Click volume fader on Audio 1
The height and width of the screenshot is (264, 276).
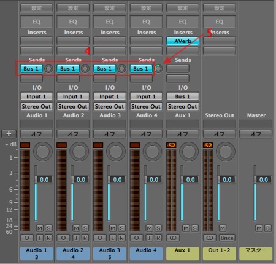coord(44,179)
